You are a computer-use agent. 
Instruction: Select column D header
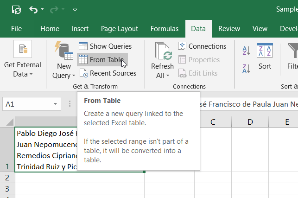pyautogui.click(x=250, y=122)
